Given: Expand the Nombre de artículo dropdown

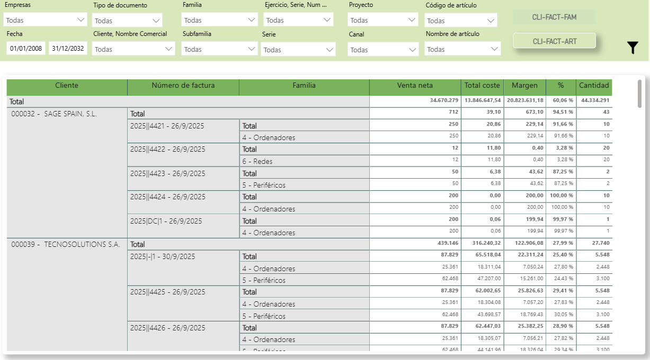Looking at the screenshot, I should tap(462, 49).
